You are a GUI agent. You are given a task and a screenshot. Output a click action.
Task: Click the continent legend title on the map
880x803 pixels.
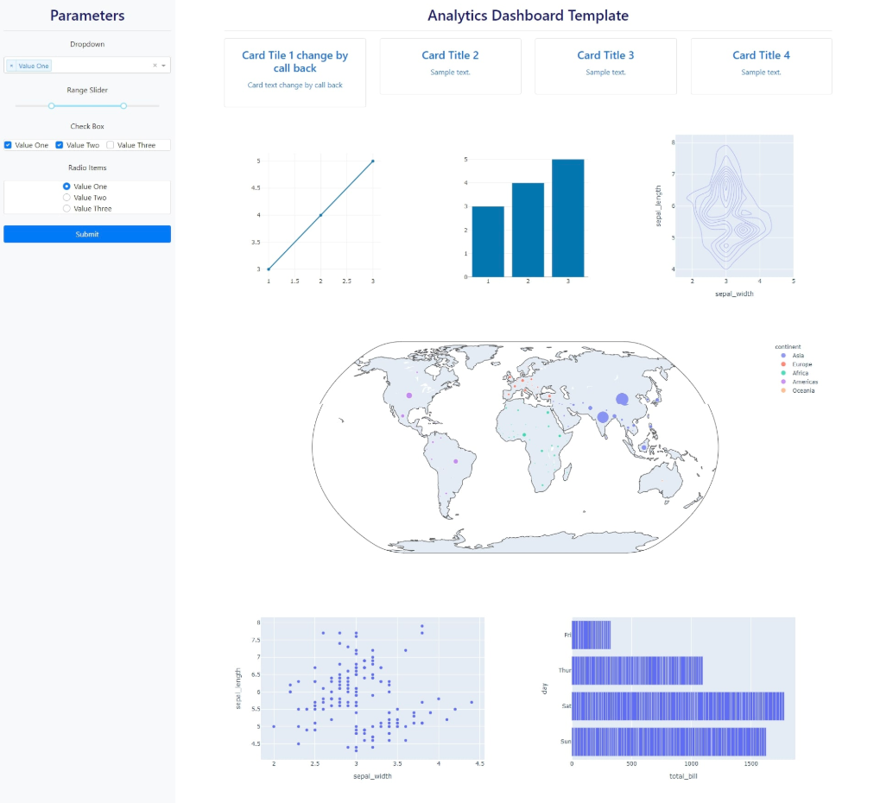788,346
